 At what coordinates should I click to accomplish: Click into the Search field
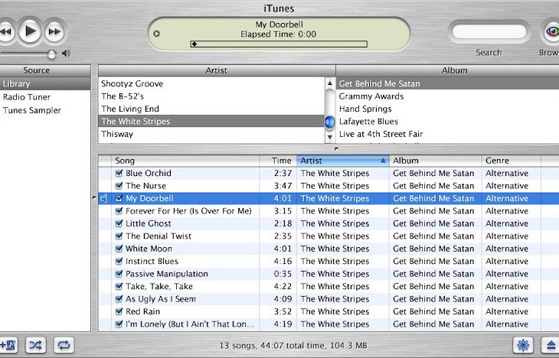pyautogui.click(x=489, y=31)
